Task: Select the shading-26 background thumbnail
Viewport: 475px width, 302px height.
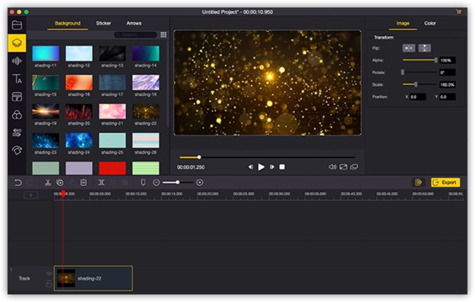Action: pyautogui.click(x=145, y=140)
